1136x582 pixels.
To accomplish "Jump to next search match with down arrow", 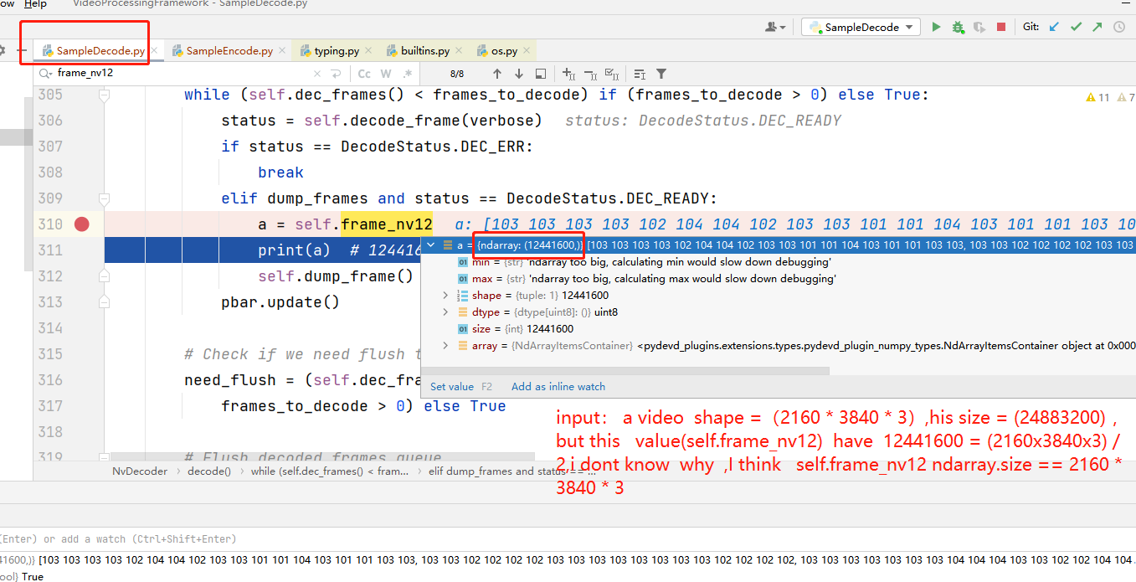I will tap(517, 73).
